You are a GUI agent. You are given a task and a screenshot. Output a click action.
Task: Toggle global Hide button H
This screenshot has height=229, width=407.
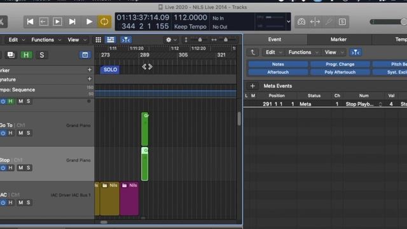coord(26,55)
